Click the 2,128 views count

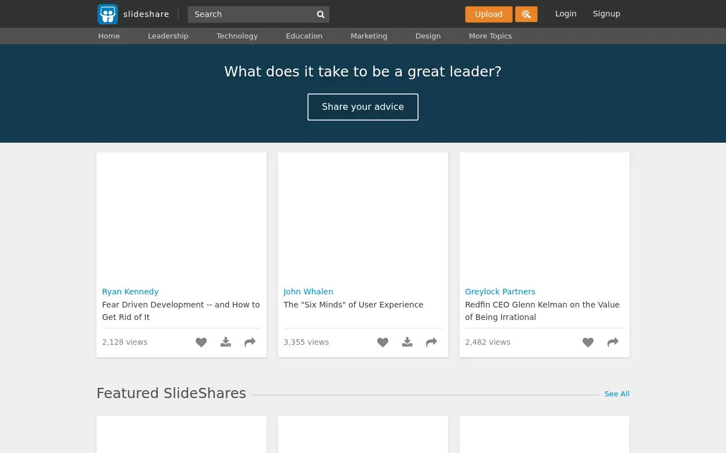[x=125, y=342]
